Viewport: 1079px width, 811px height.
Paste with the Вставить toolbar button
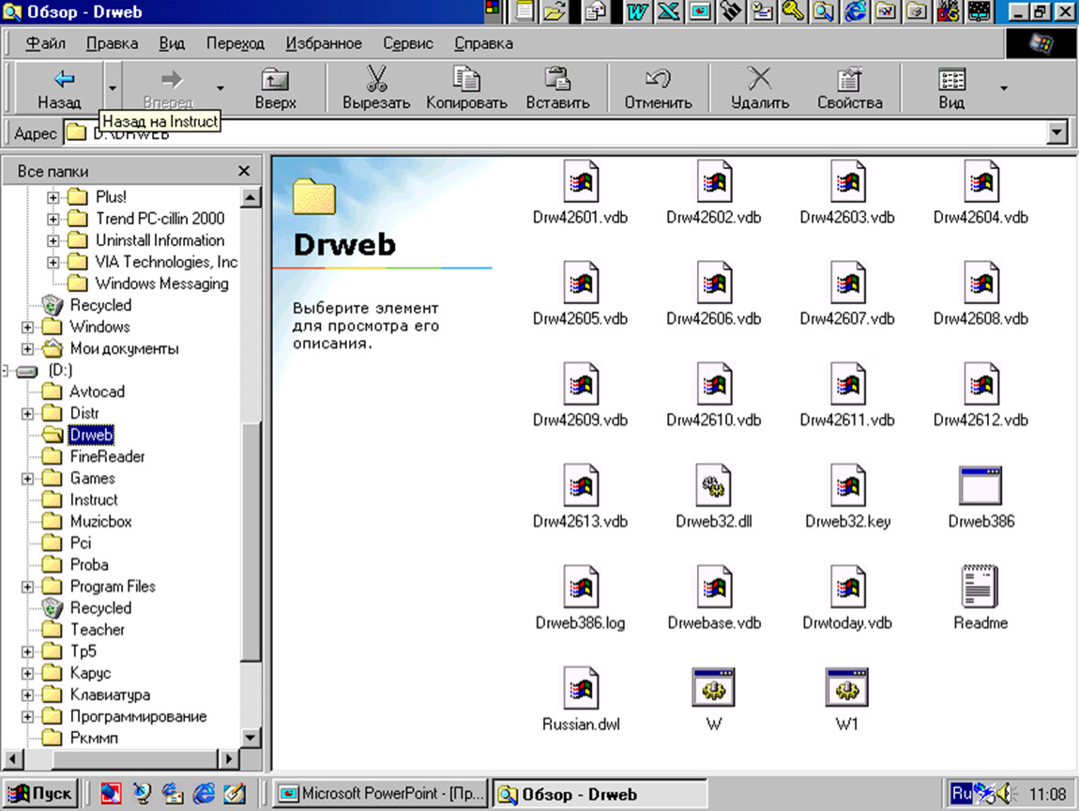[x=558, y=87]
